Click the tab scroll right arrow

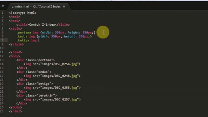coord(4,6)
